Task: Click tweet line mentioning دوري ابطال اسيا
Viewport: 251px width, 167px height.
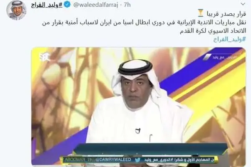Action: 144,23
